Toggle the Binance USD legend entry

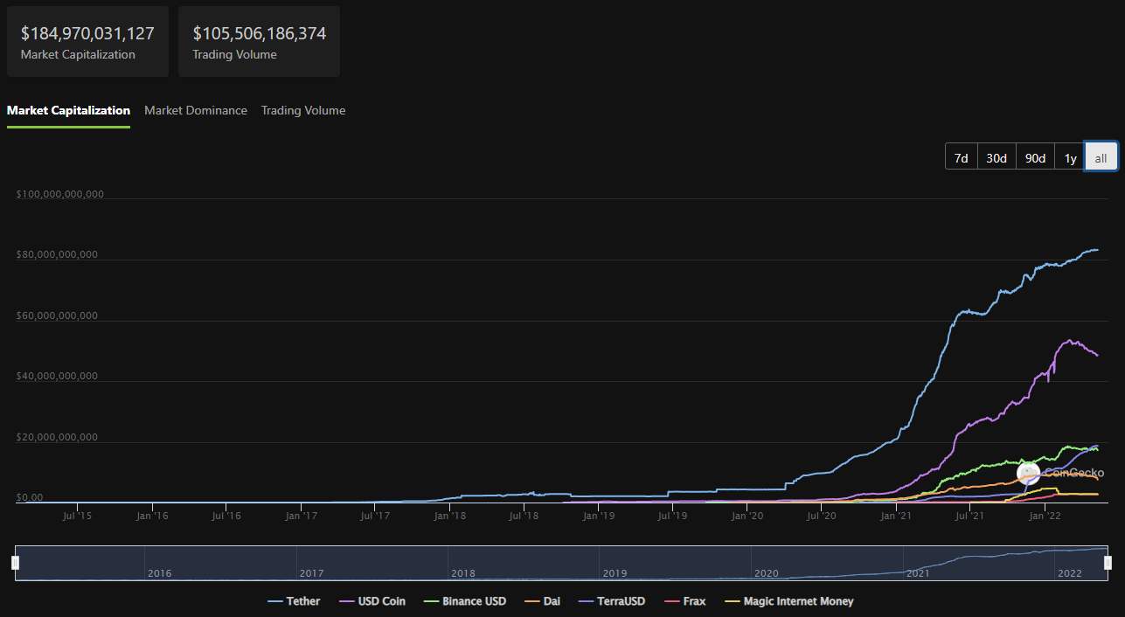(464, 601)
